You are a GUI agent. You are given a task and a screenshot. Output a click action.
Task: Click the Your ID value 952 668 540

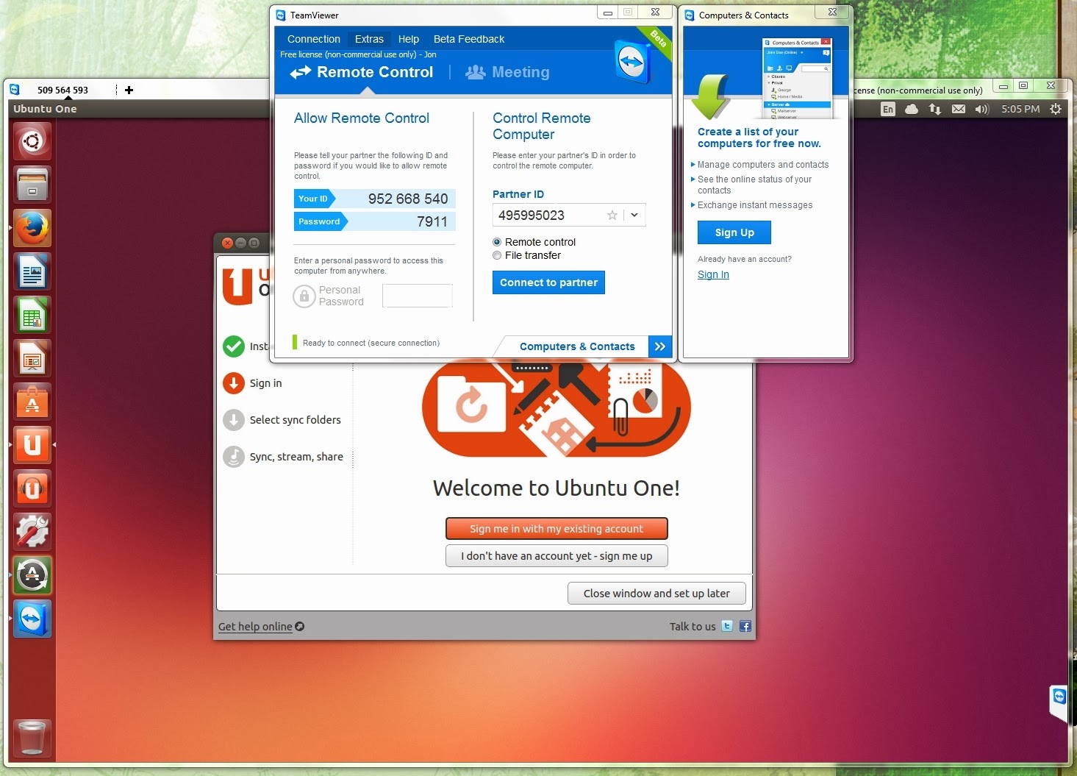tap(408, 199)
